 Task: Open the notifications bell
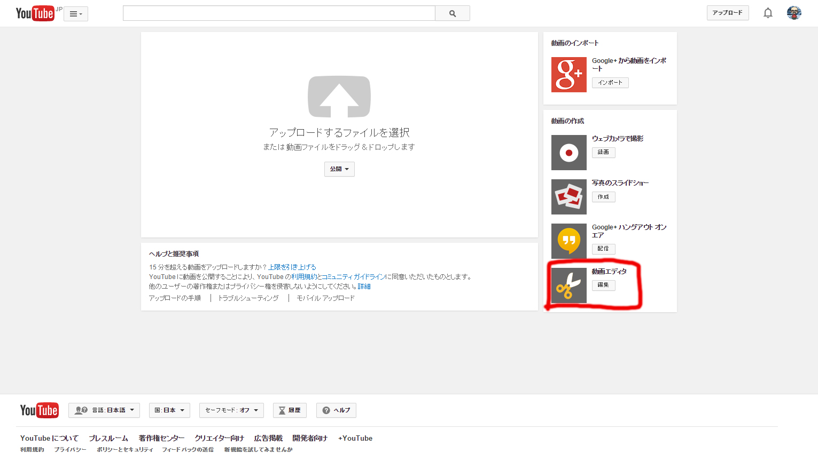(x=768, y=13)
